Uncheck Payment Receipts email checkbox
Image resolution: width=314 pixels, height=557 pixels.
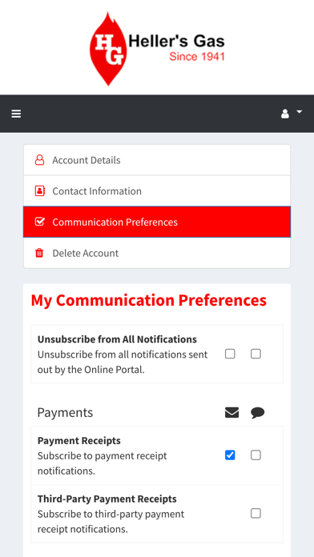230,455
